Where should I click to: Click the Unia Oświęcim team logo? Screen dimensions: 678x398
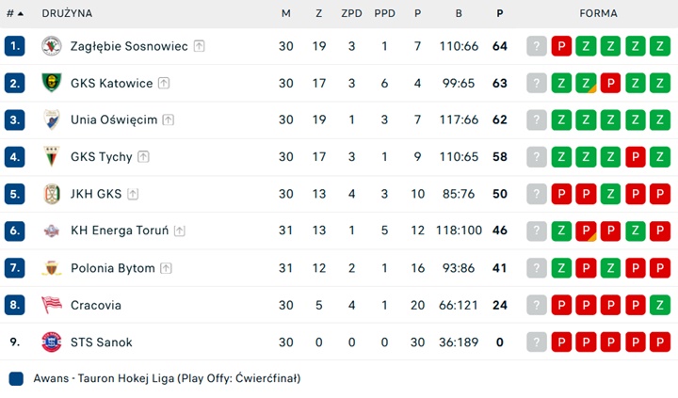point(51,119)
